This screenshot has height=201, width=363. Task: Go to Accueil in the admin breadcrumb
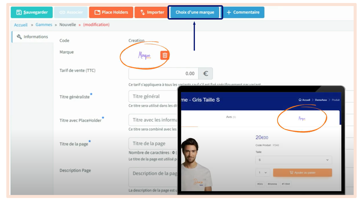coord(21,25)
